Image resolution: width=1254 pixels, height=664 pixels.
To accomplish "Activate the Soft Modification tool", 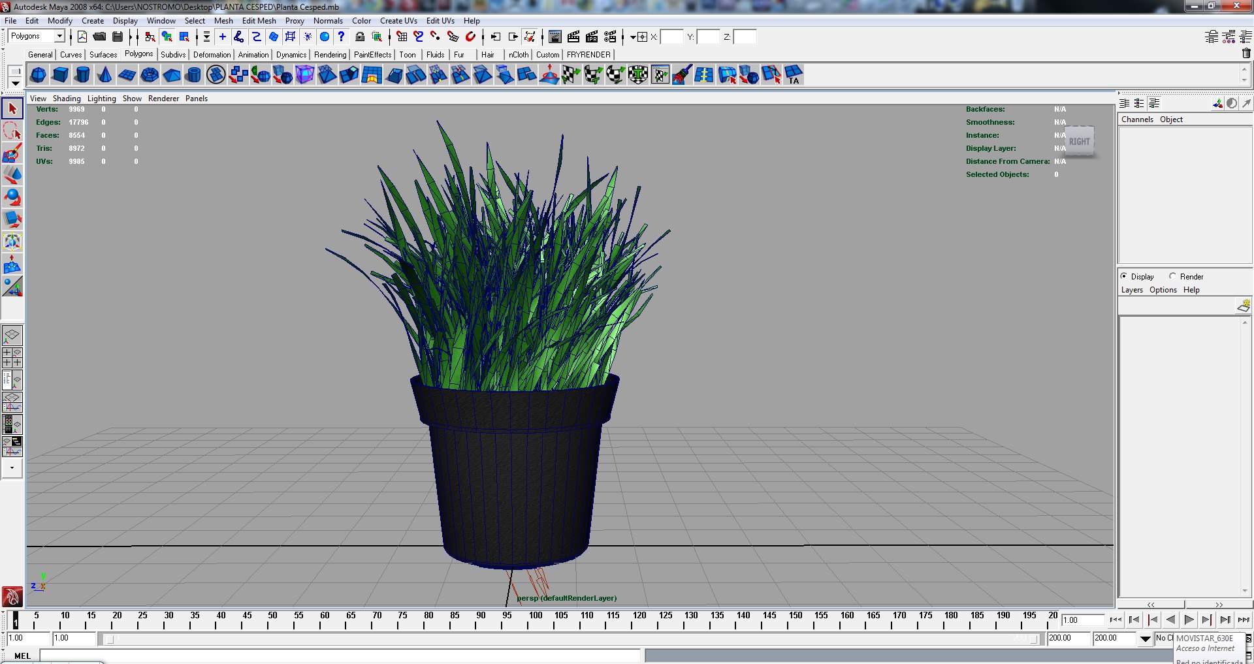I will pos(12,264).
